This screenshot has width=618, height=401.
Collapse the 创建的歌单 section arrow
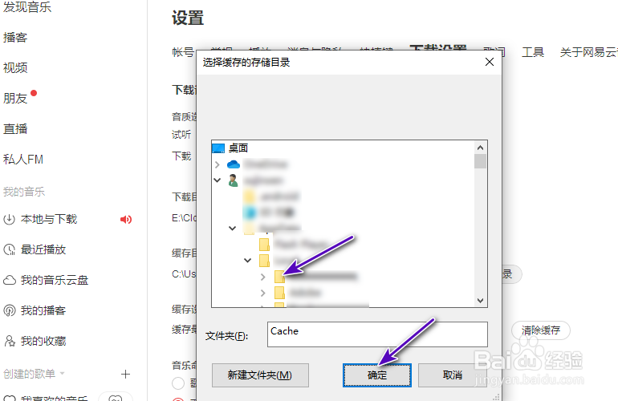[62, 373]
